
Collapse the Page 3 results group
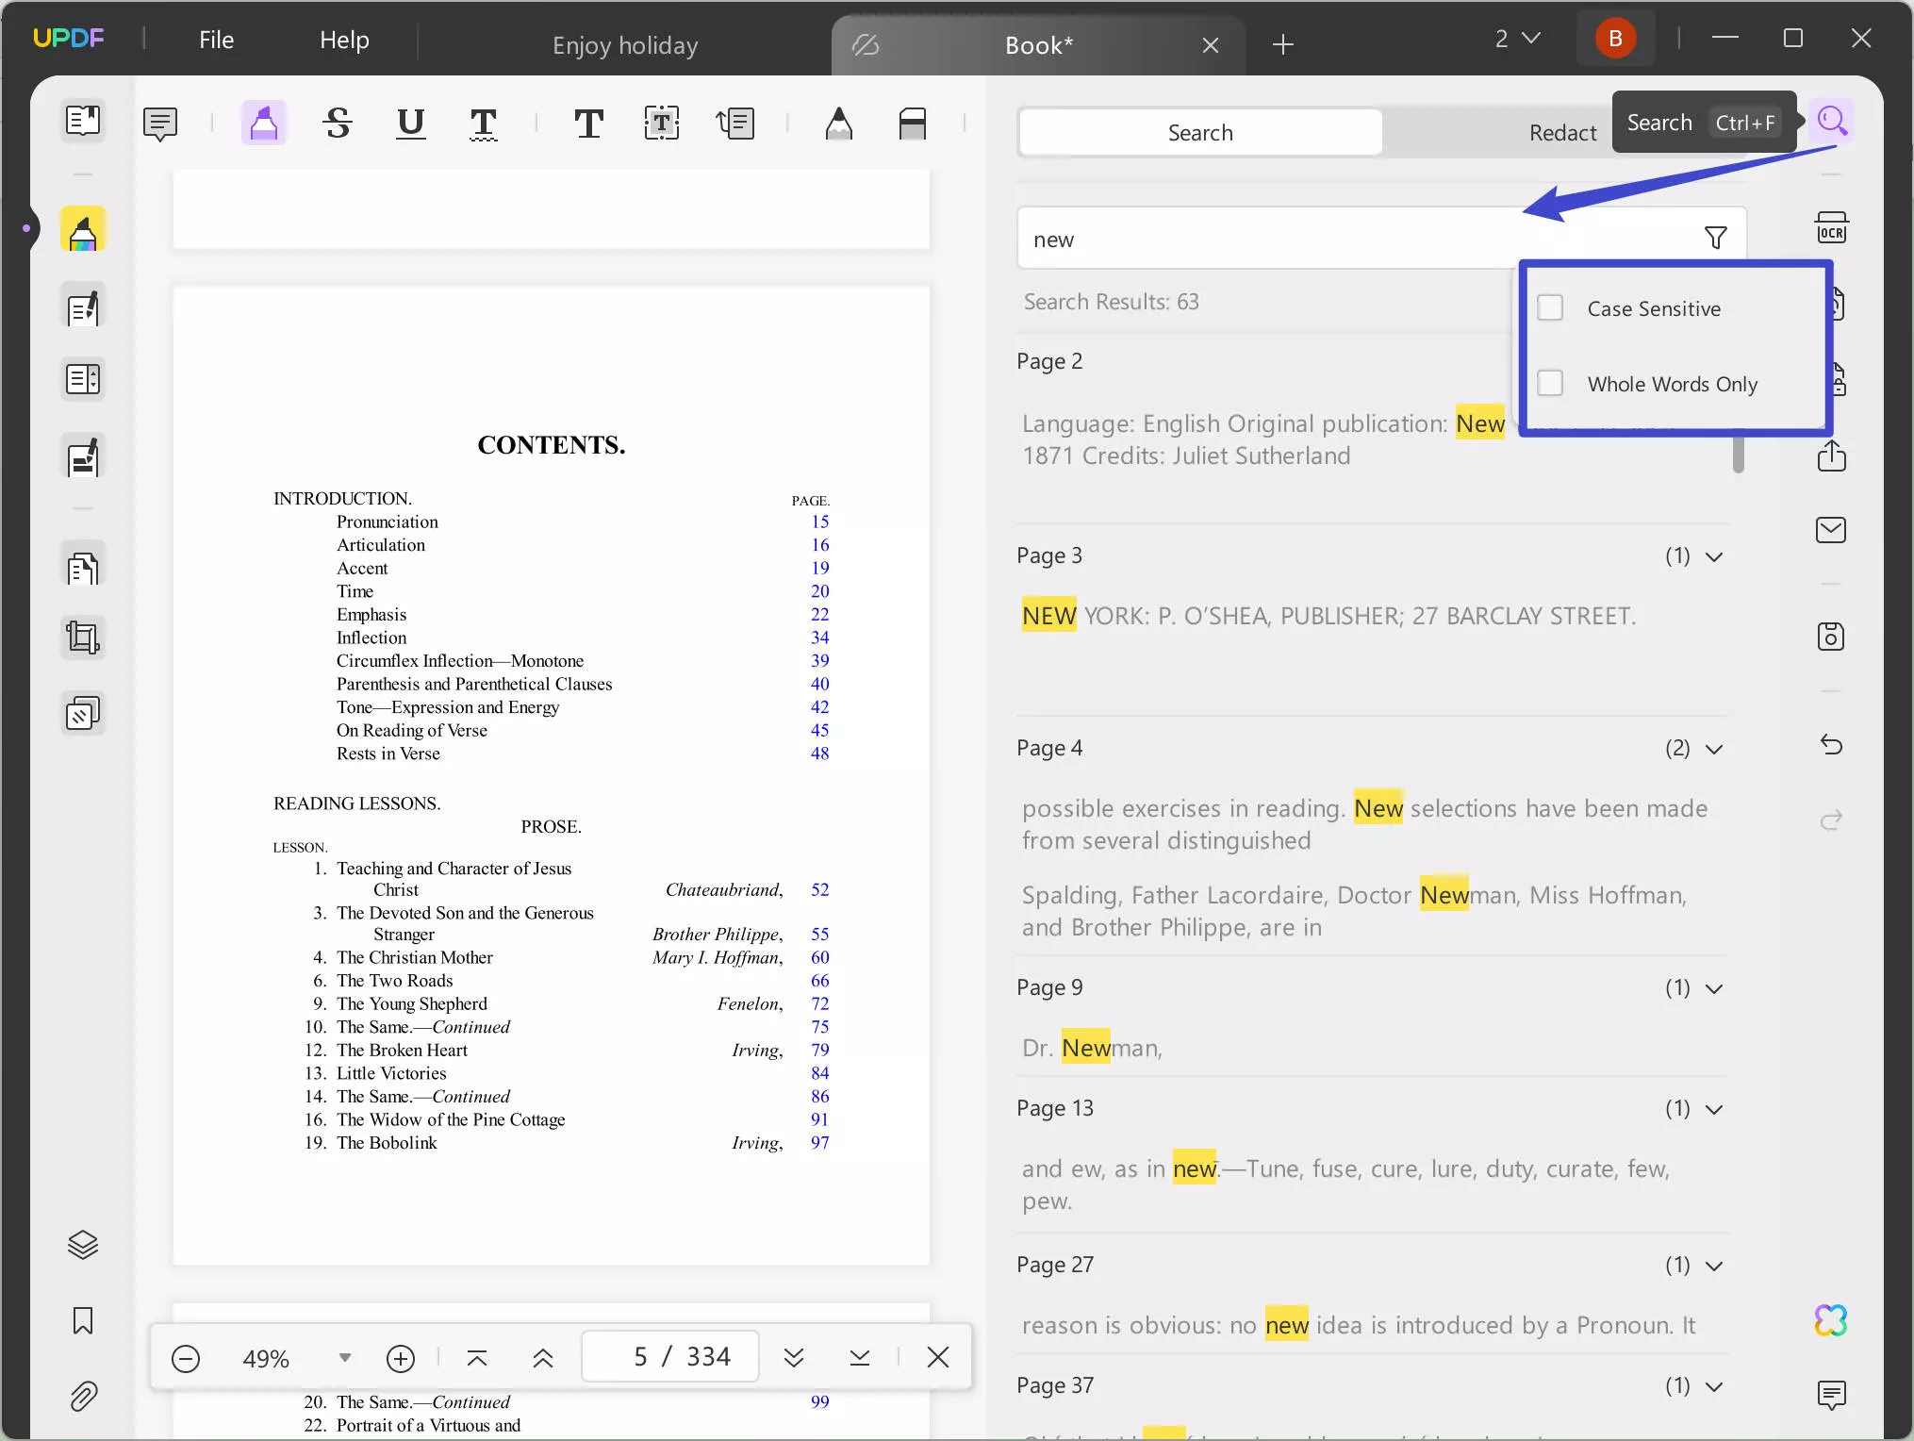[x=1714, y=556]
